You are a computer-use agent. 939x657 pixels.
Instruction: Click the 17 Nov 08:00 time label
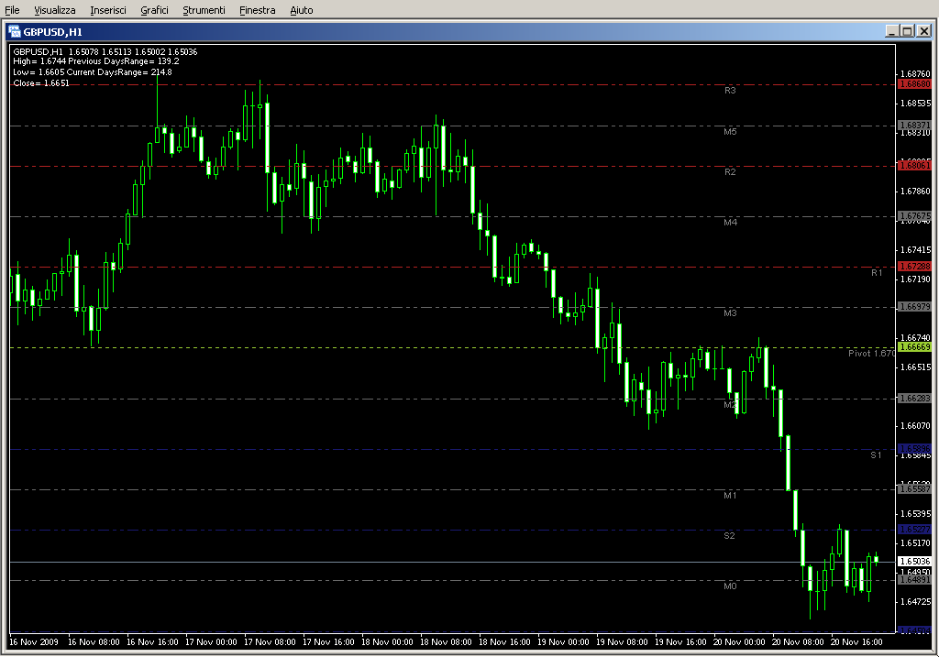click(x=270, y=642)
